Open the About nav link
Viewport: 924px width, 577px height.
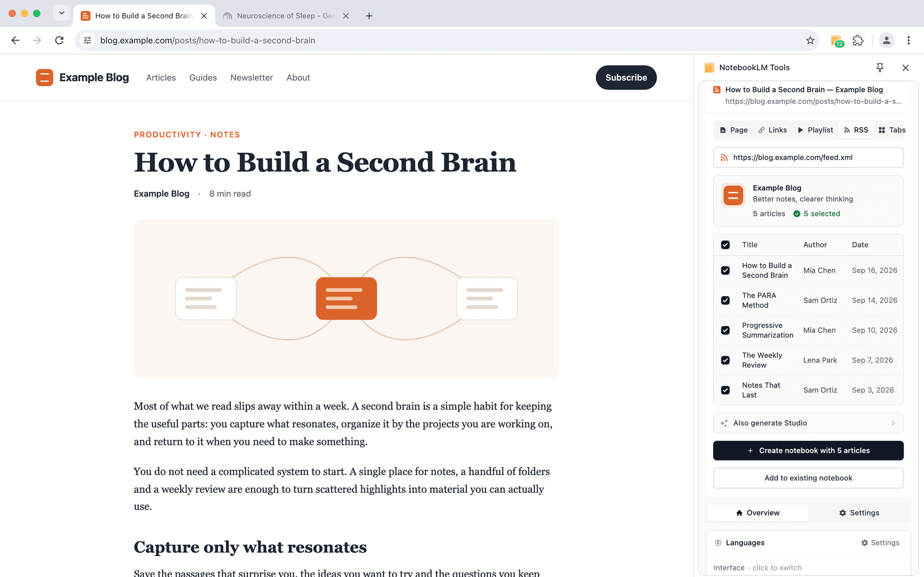[x=298, y=77]
